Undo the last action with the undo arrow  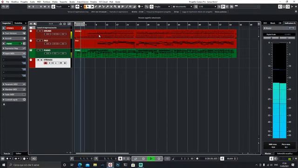[3, 7]
